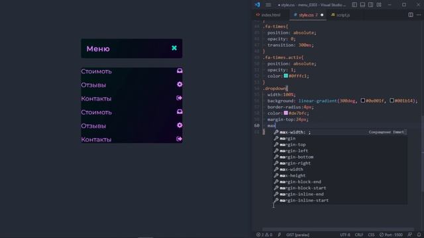Click the Visual Studio Code logo icon
Image resolution: width=424 pixels, height=238 pixels.
click(x=257, y=5)
